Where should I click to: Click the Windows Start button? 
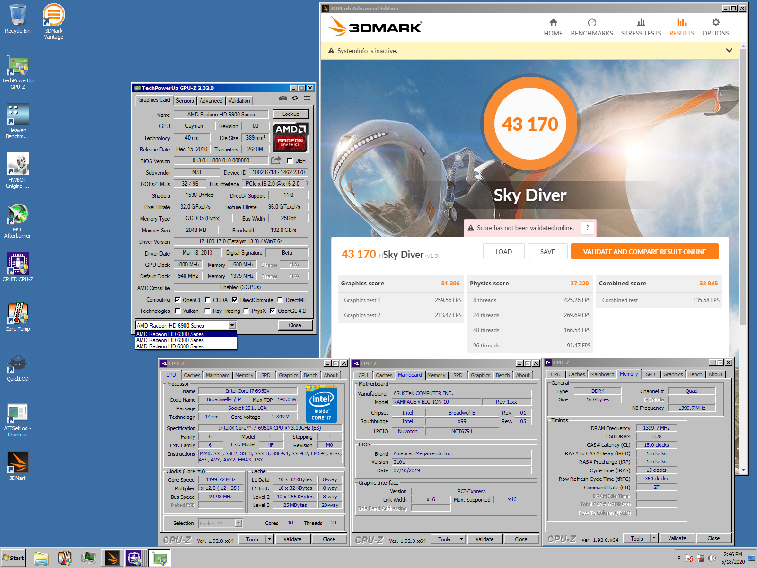(13, 558)
